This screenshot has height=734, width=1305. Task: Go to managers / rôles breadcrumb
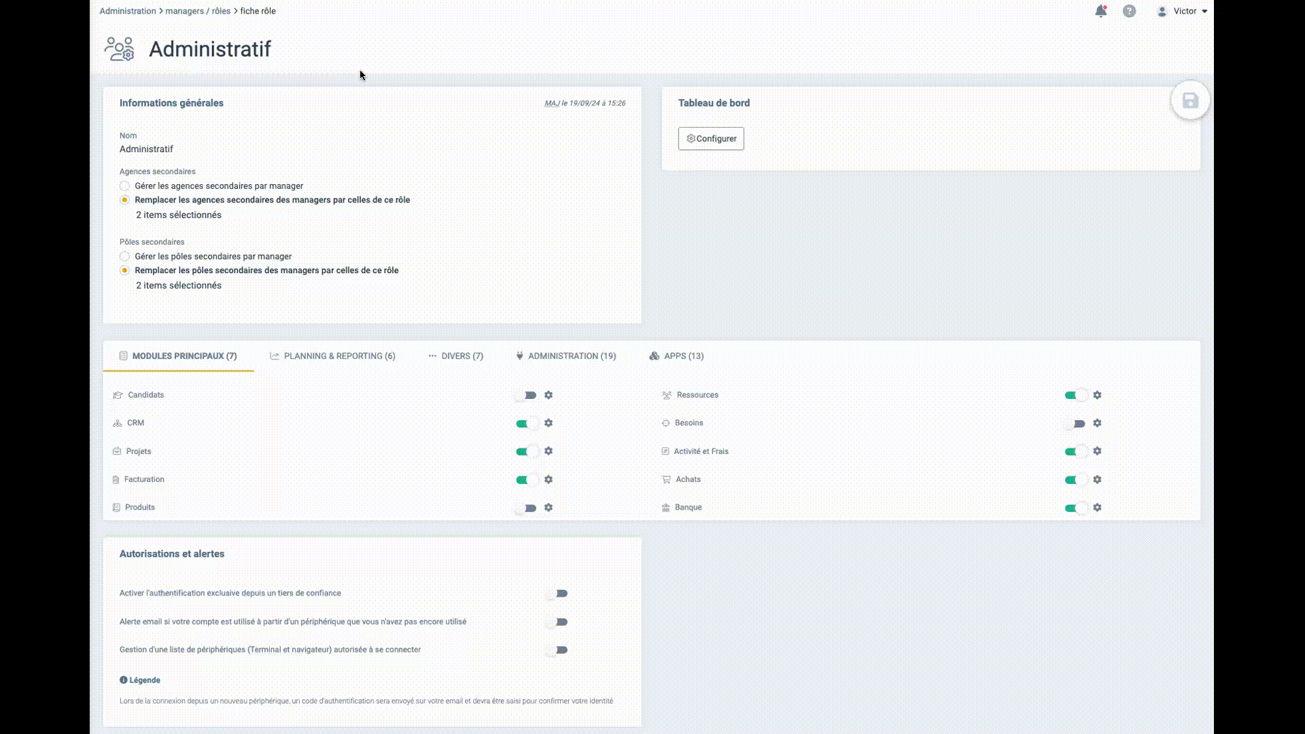(198, 12)
